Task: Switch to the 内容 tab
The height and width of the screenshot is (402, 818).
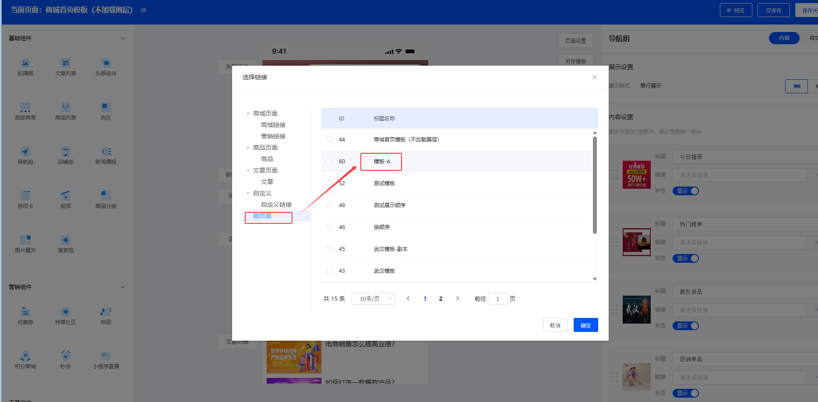Action: (784, 38)
